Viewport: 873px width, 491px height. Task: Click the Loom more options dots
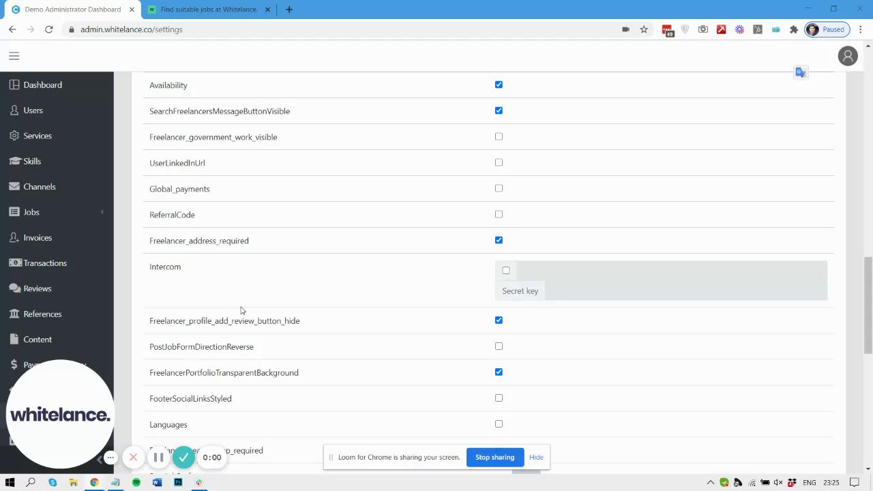[110, 457]
